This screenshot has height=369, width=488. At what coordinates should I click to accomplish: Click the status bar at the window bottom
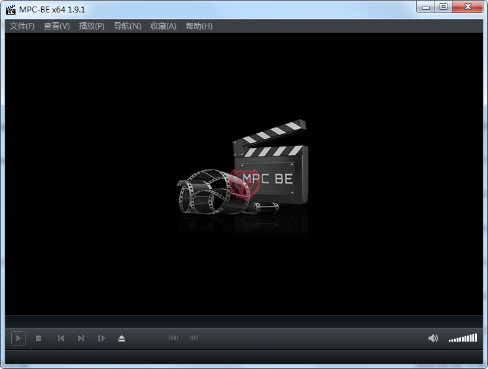pyautogui.click(x=244, y=357)
